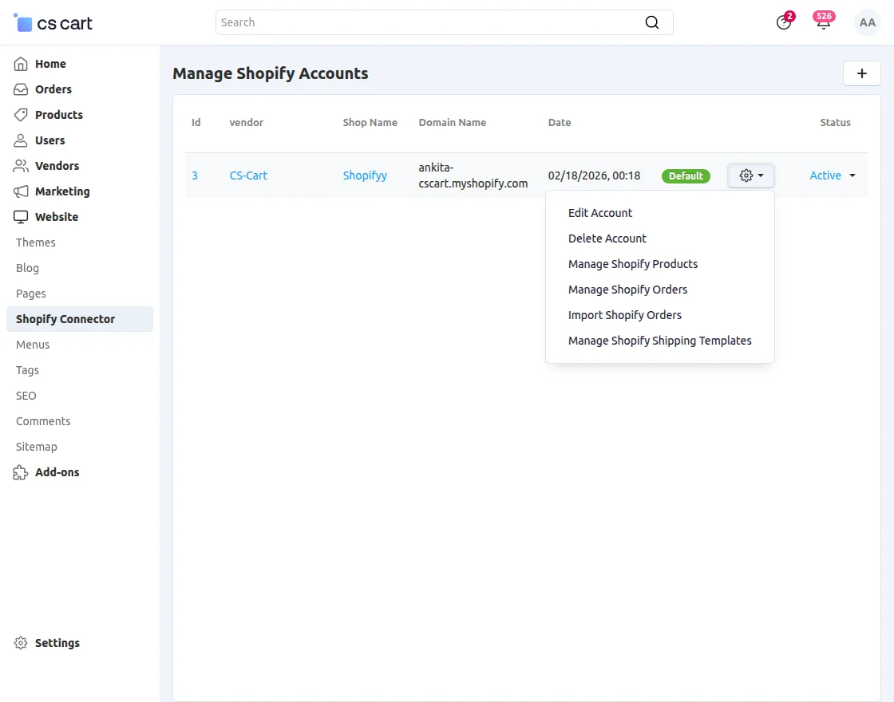894x702 pixels.
Task: Open Settings via the gear icon
Action: (x=19, y=643)
